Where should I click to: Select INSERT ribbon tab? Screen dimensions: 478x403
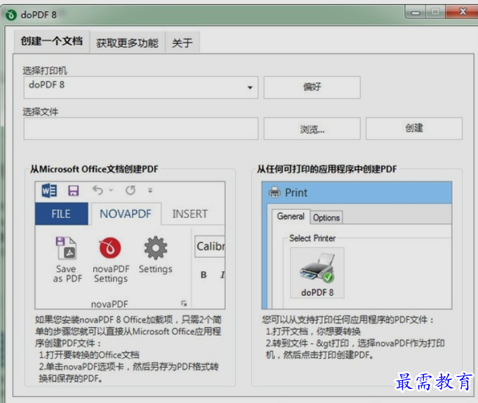(190, 214)
